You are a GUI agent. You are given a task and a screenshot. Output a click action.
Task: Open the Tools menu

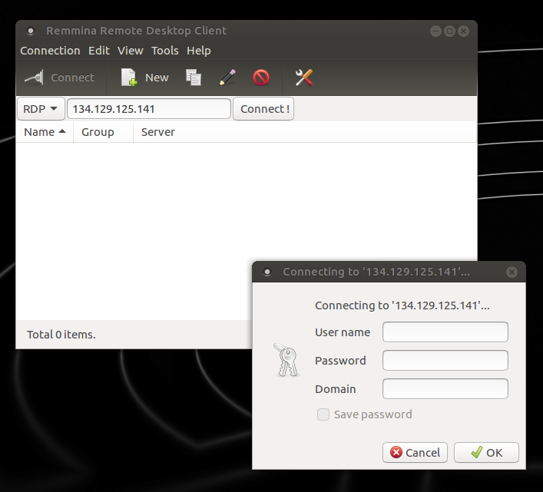click(x=164, y=51)
